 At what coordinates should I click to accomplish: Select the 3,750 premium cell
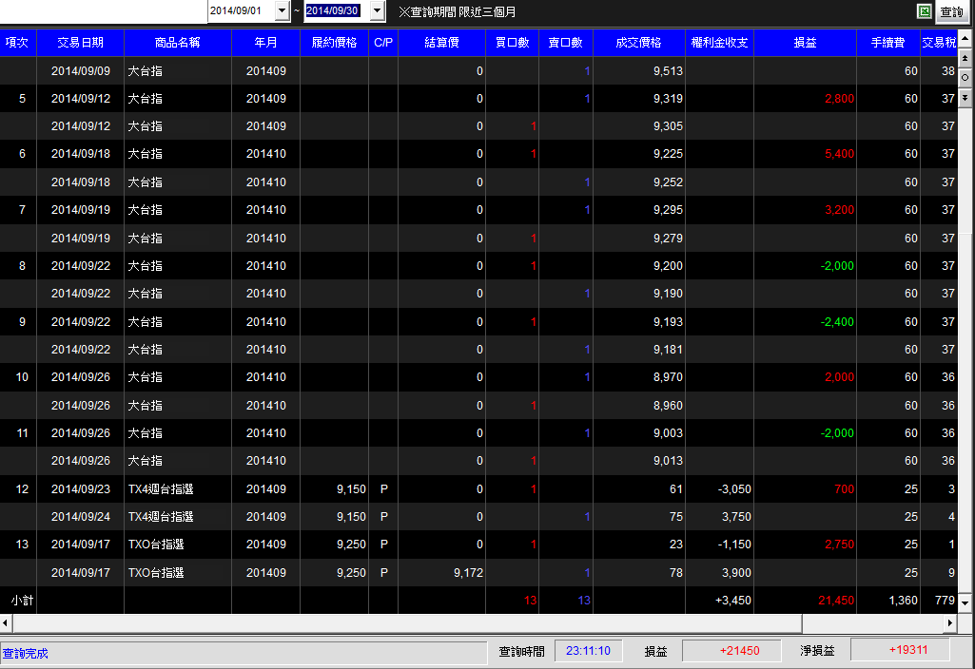point(719,516)
